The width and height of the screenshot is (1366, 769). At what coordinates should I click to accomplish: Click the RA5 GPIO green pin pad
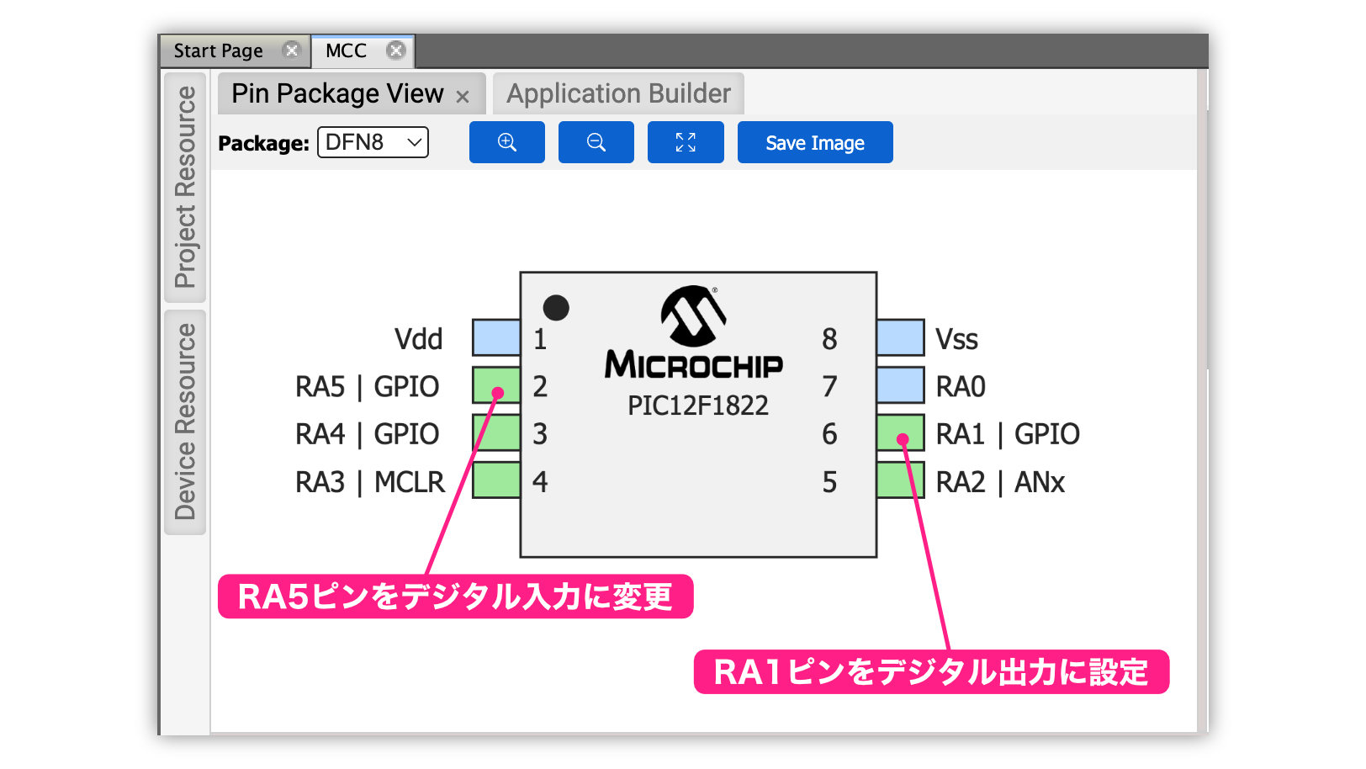point(496,385)
